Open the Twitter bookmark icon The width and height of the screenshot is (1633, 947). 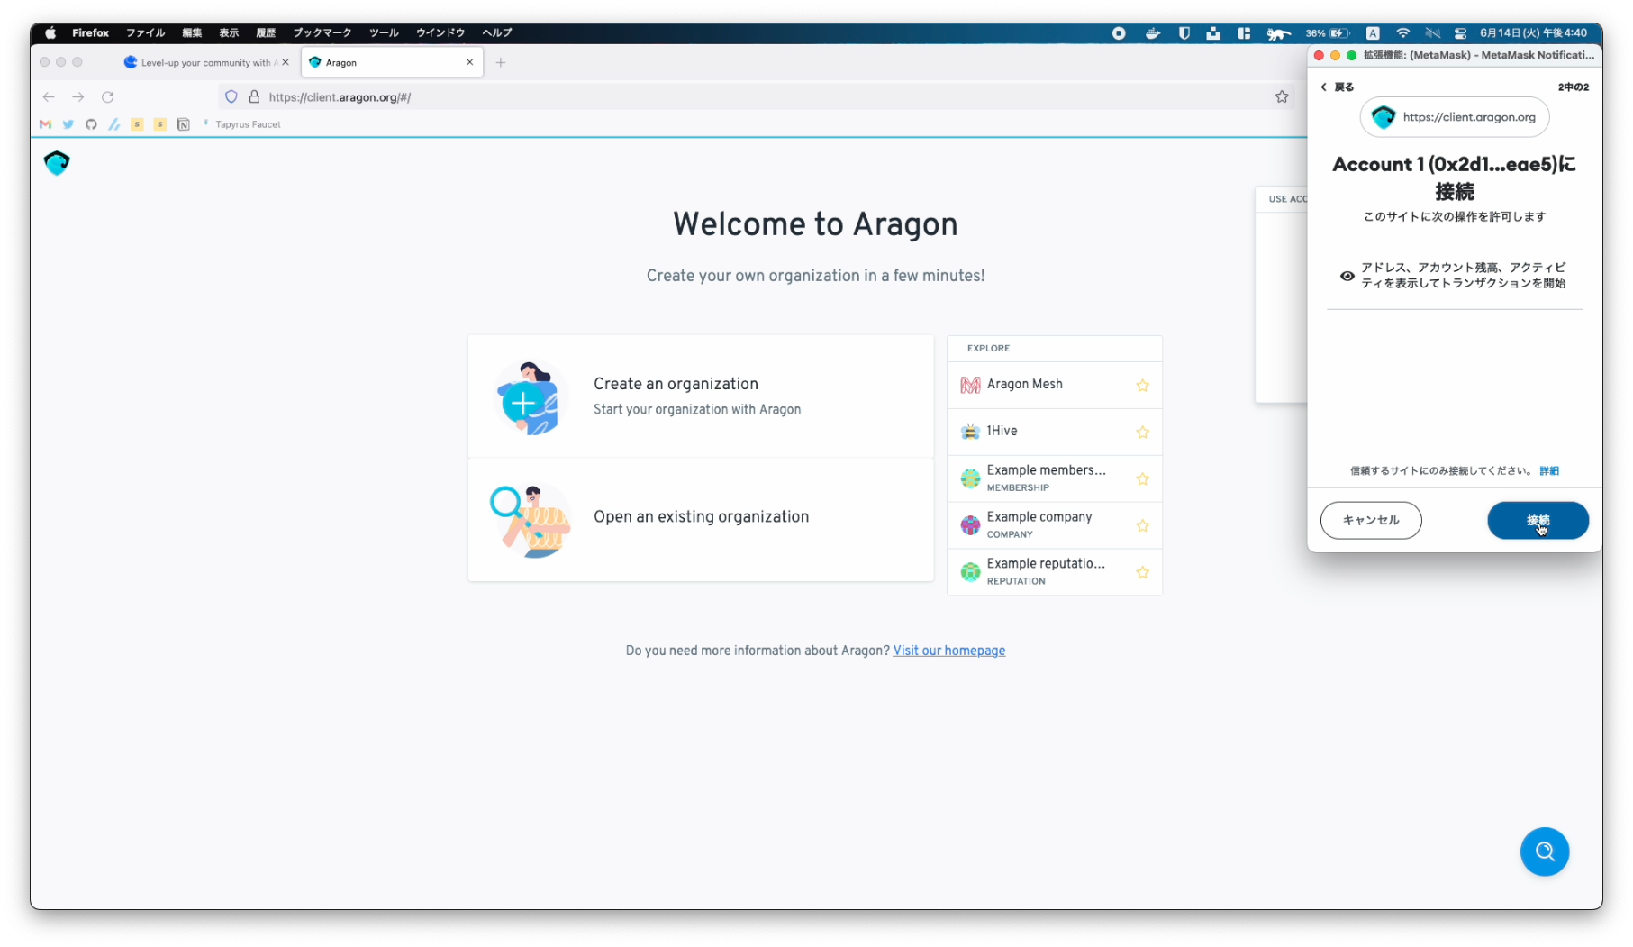point(68,124)
